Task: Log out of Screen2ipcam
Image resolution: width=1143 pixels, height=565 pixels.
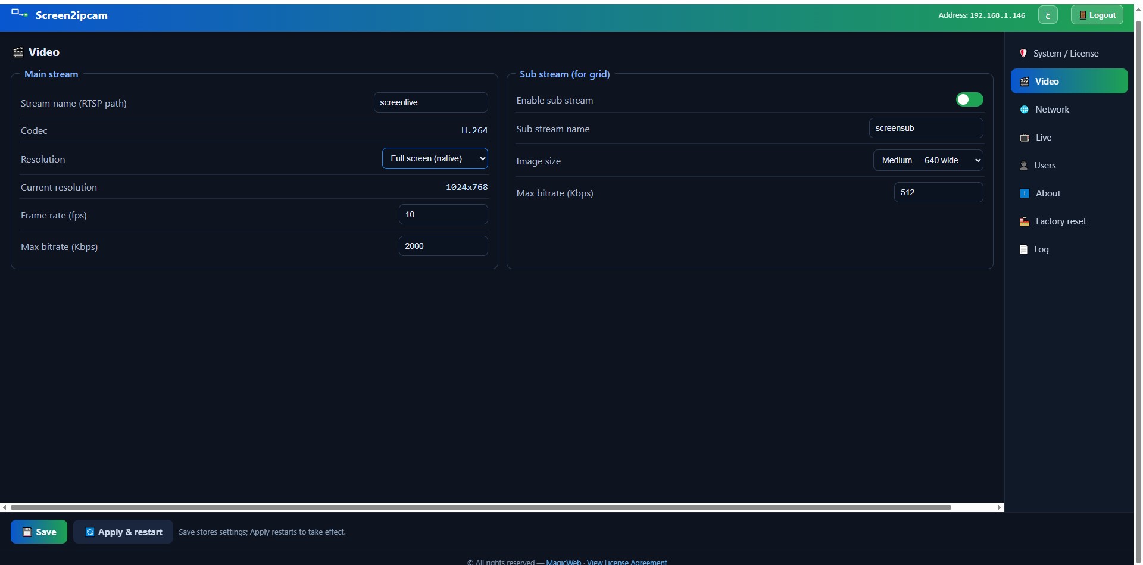Action: (1097, 15)
